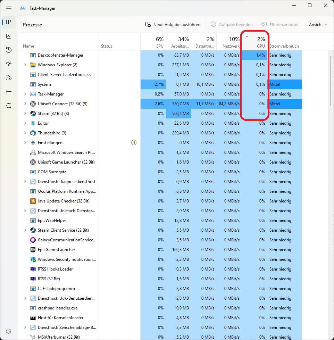Open the Ansicht dropdown menu
The image size is (334, 340).
click(x=318, y=25)
